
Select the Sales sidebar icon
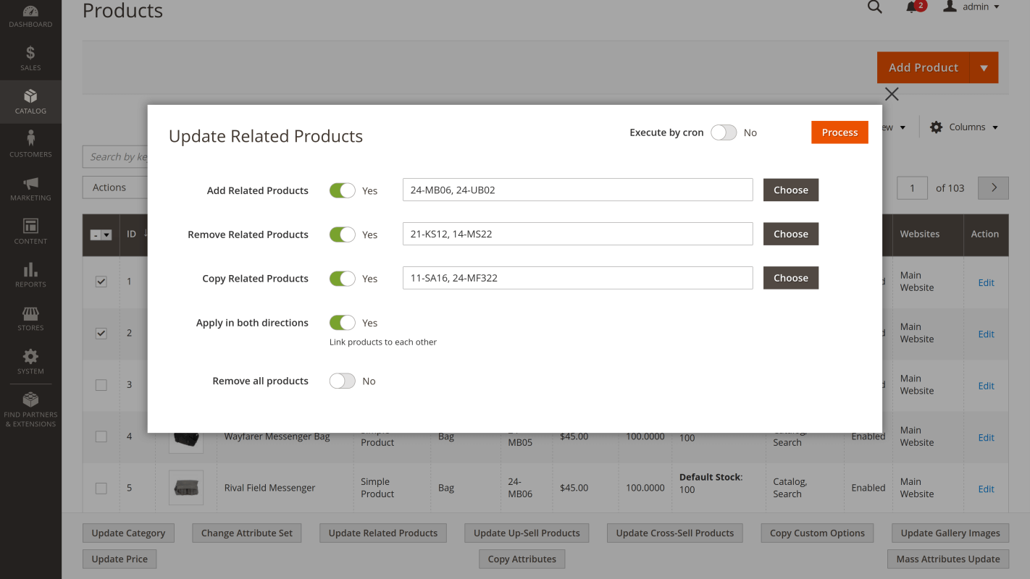(30, 56)
